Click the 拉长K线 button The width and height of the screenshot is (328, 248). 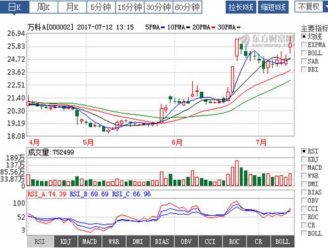(x=241, y=7)
